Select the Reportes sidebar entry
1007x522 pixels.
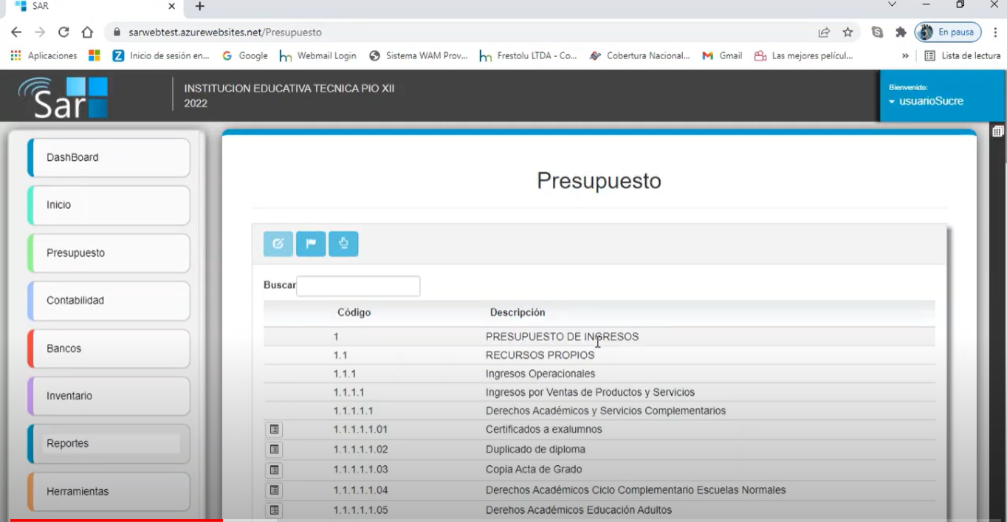(x=108, y=443)
